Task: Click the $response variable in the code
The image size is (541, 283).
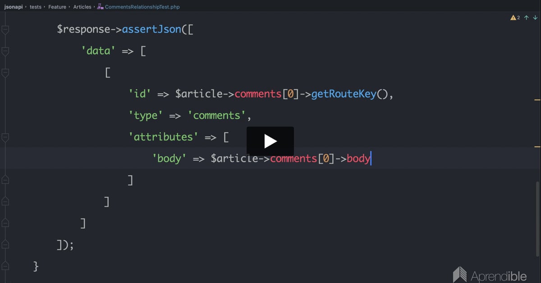Action: 83,29
